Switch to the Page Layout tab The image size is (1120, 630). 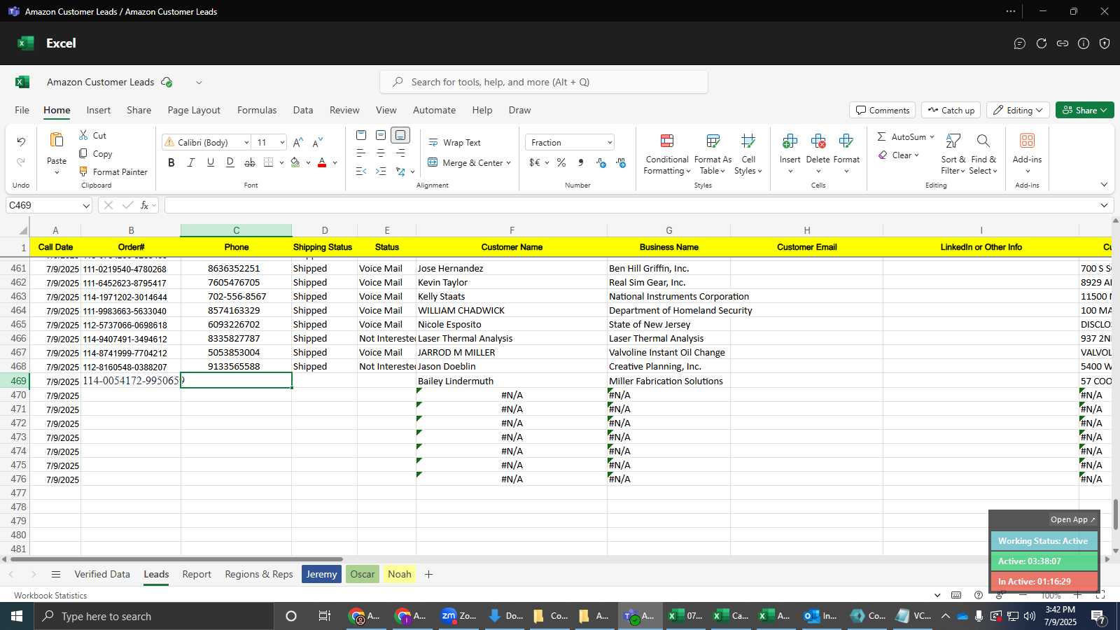click(194, 110)
